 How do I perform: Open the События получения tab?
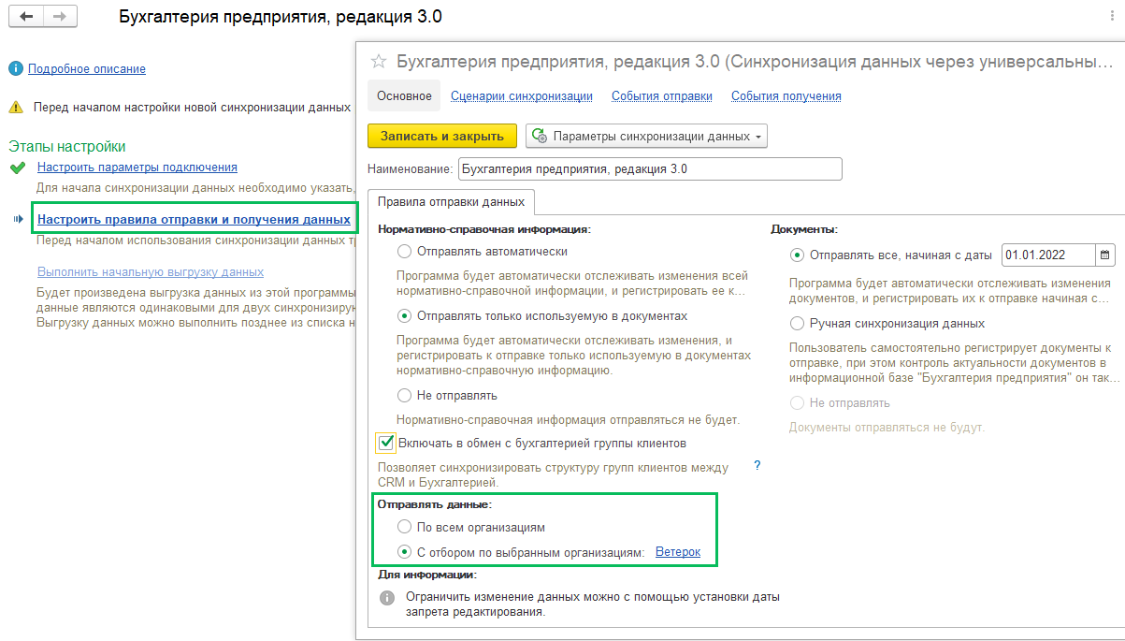pyautogui.click(x=786, y=95)
